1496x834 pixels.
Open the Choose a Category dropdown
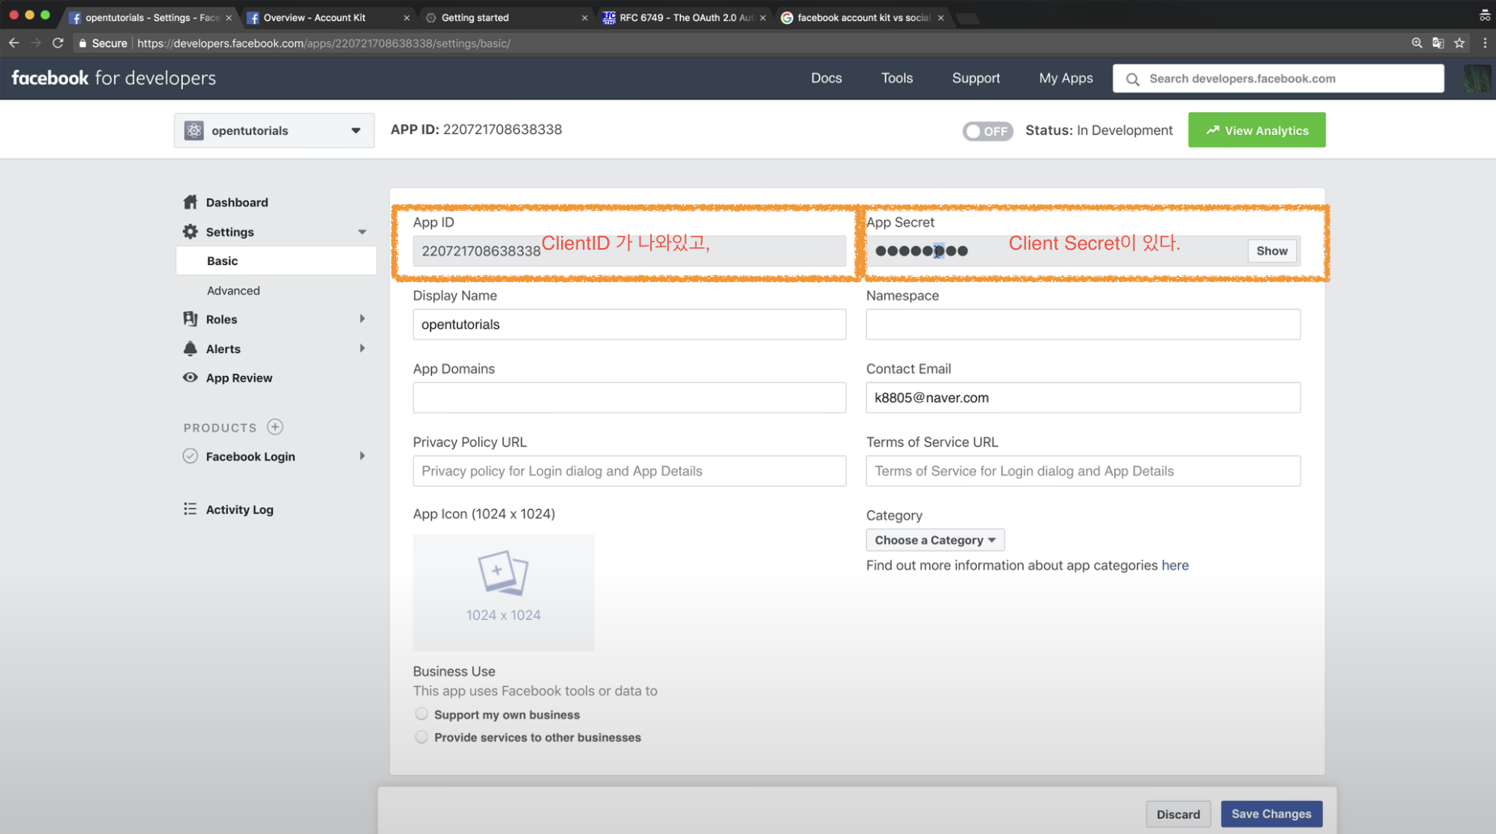pos(935,540)
